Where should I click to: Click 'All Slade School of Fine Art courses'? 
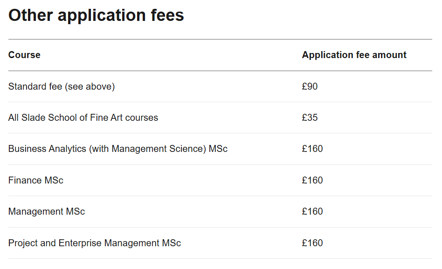(x=83, y=118)
